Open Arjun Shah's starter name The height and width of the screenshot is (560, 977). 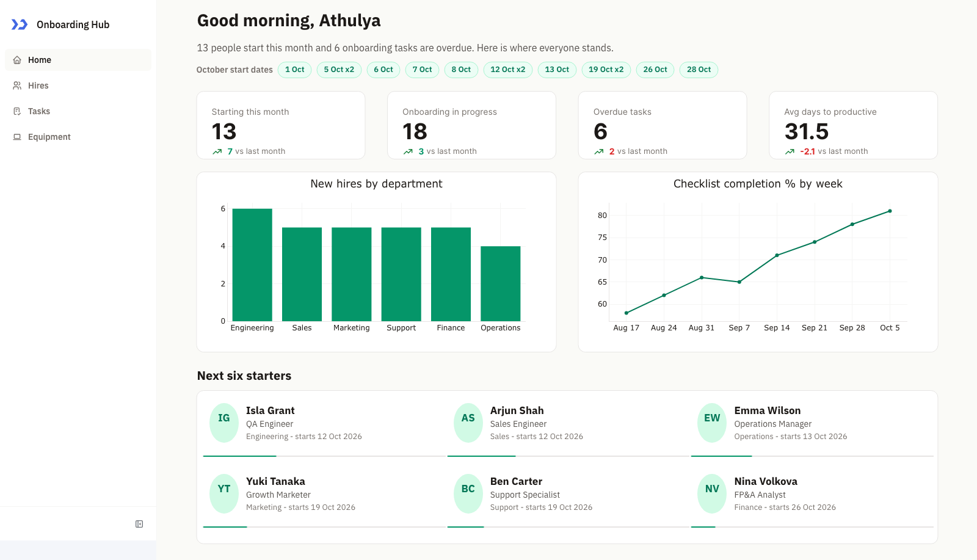[x=517, y=410]
